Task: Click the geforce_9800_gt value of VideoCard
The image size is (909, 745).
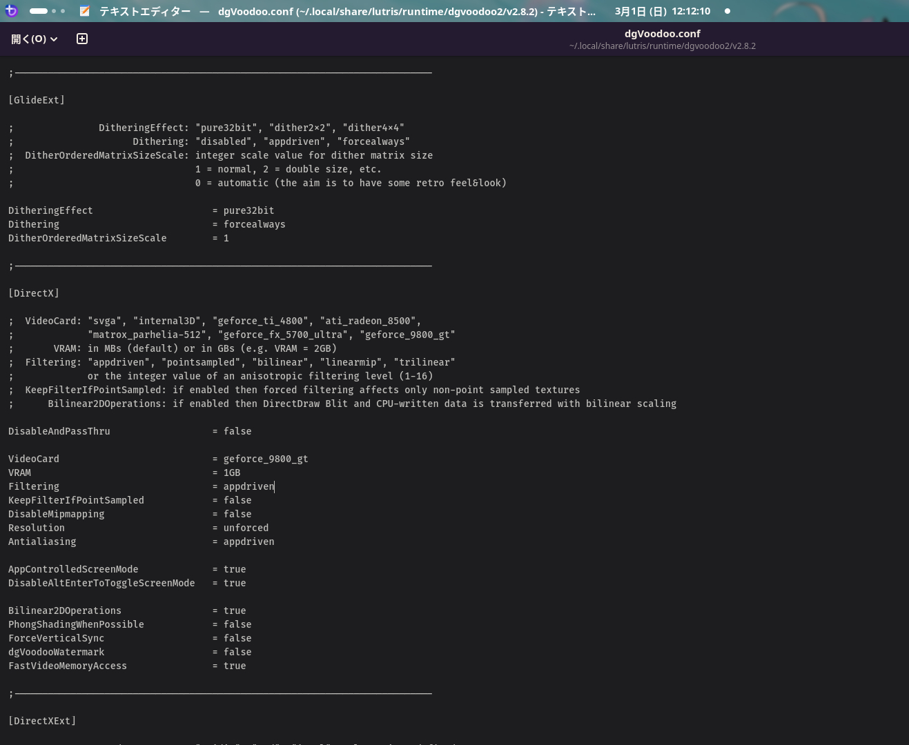Action: pyautogui.click(x=265, y=459)
